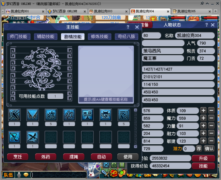Click the red 梦 icon at top

tap(153, 19)
